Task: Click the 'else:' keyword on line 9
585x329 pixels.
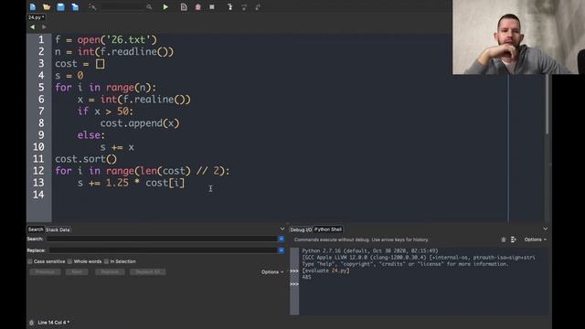Action: pos(91,135)
